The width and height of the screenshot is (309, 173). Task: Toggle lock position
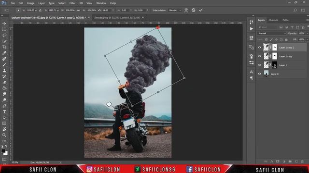(276, 39)
